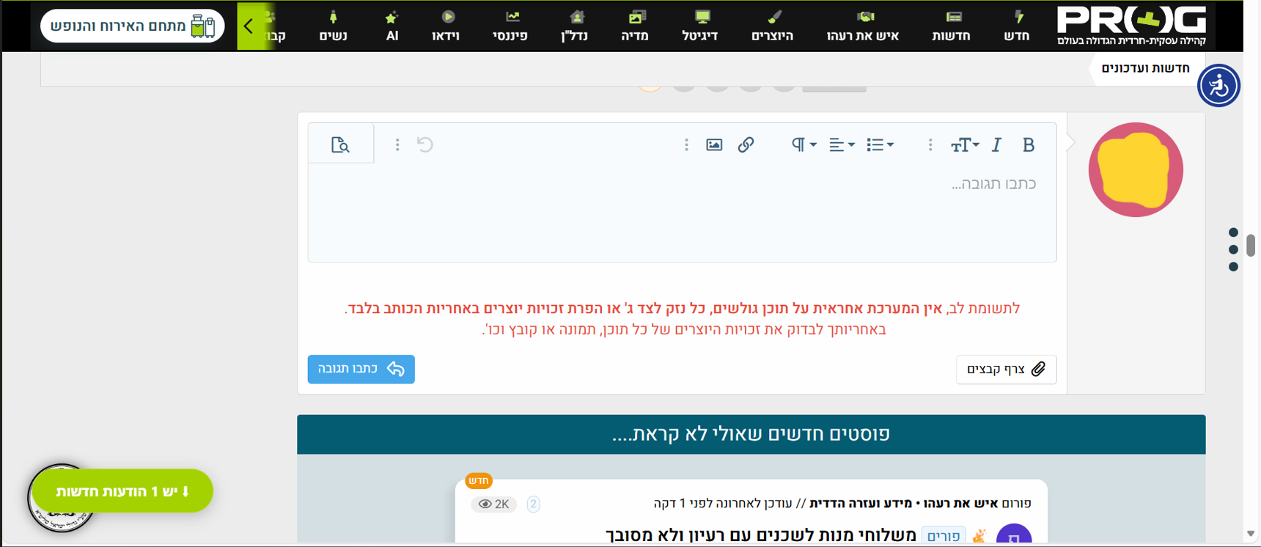Open the AI navigation item
This screenshot has width=1261, height=547.
coord(392,26)
